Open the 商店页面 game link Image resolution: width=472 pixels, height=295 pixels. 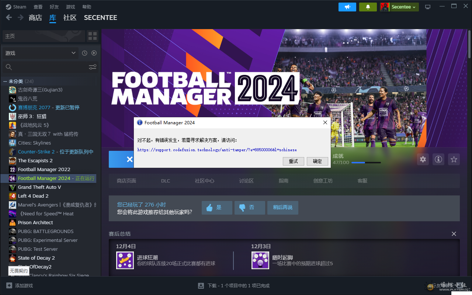pyautogui.click(x=126, y=181)
